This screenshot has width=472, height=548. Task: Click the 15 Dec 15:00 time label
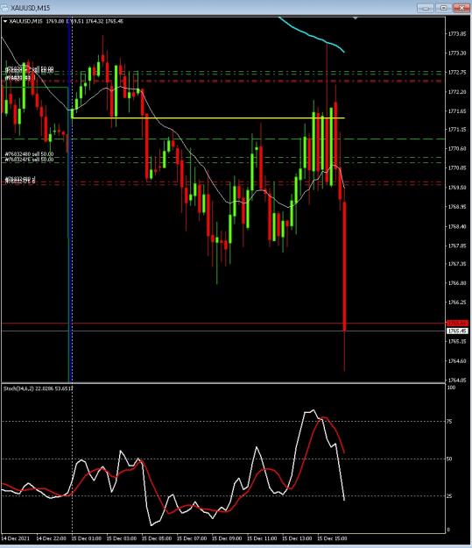click(332, 538)
